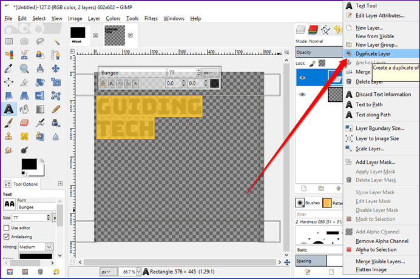Select the Flip tool
Image resolution: width=420 pixels, height=279 pixels.
(x=40, y=96)
